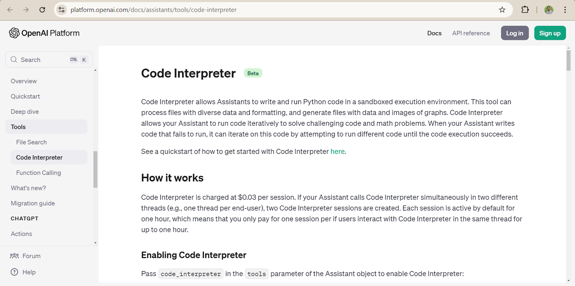The image size is (575, 286).
Task: Click the address bar URL
Action: pos(153,10)
